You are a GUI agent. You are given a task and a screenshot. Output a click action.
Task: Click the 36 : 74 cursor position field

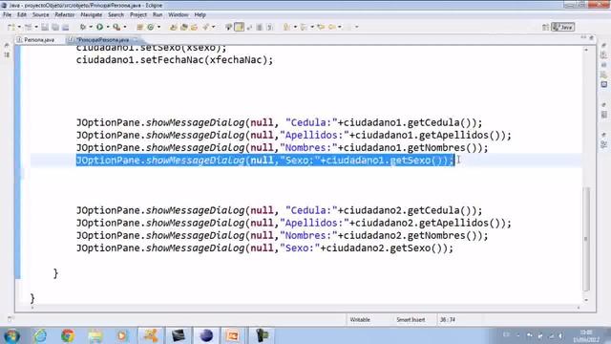[x=448, y=320]
